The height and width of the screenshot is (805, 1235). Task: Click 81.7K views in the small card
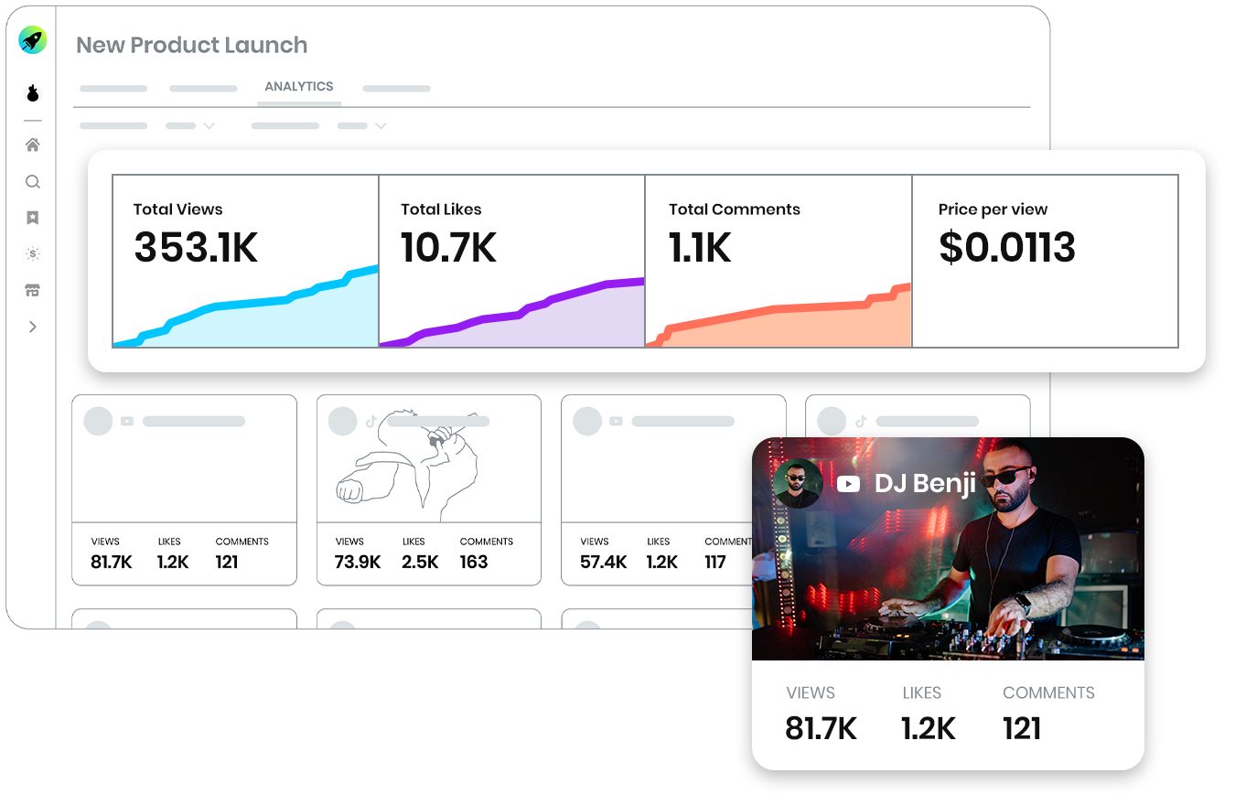[x=112, y=562]
